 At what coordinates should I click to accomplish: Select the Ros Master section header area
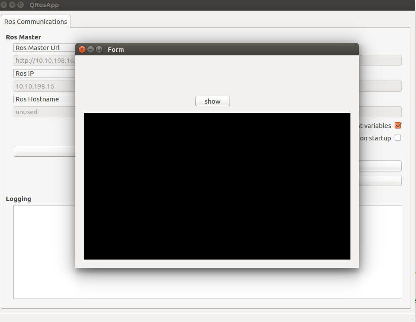[x=23, y=37]
